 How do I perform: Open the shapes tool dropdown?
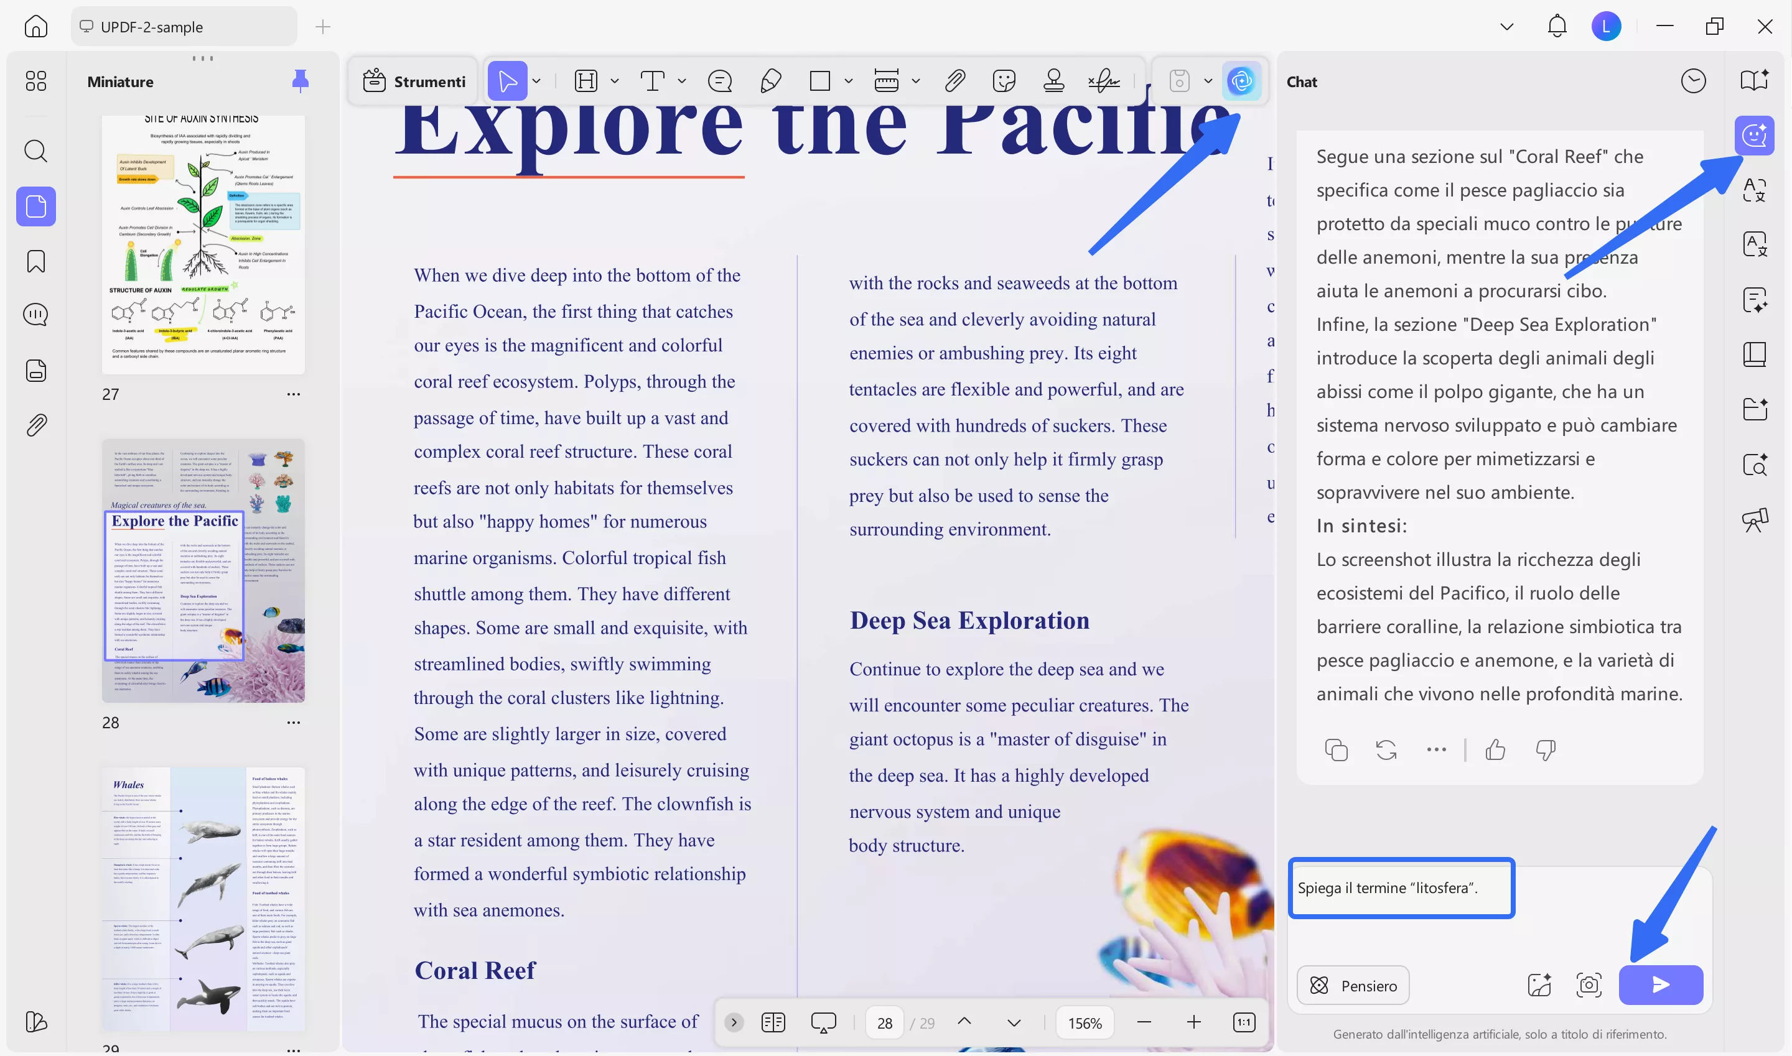tap(848, 81)
